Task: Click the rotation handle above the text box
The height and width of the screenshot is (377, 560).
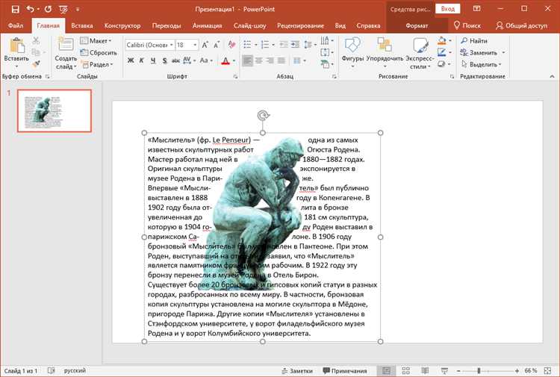Action: pos(262,115)
